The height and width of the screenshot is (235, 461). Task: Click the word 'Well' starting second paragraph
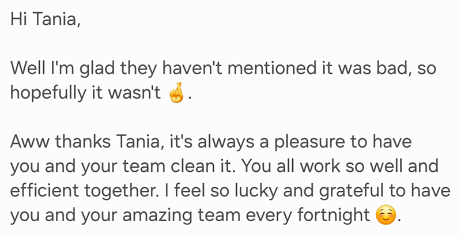[x=28, y=68]
